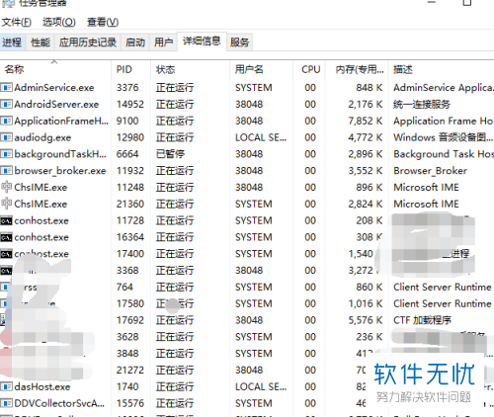Open the 选项(O) menu
Image resolution: width=494 pixels, height=417 pixels.
[59, 22]
